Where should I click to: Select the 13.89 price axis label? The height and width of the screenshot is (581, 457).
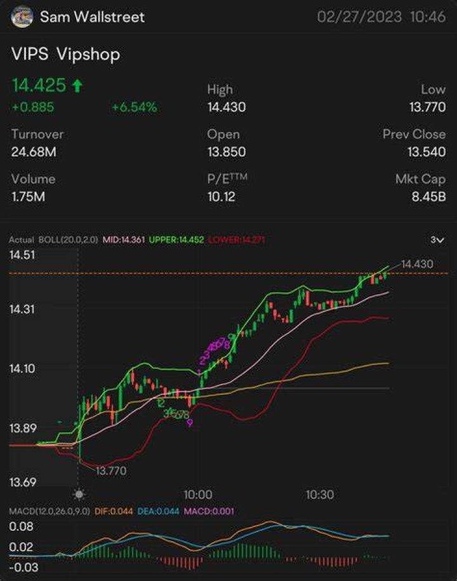tap(23, 428)
